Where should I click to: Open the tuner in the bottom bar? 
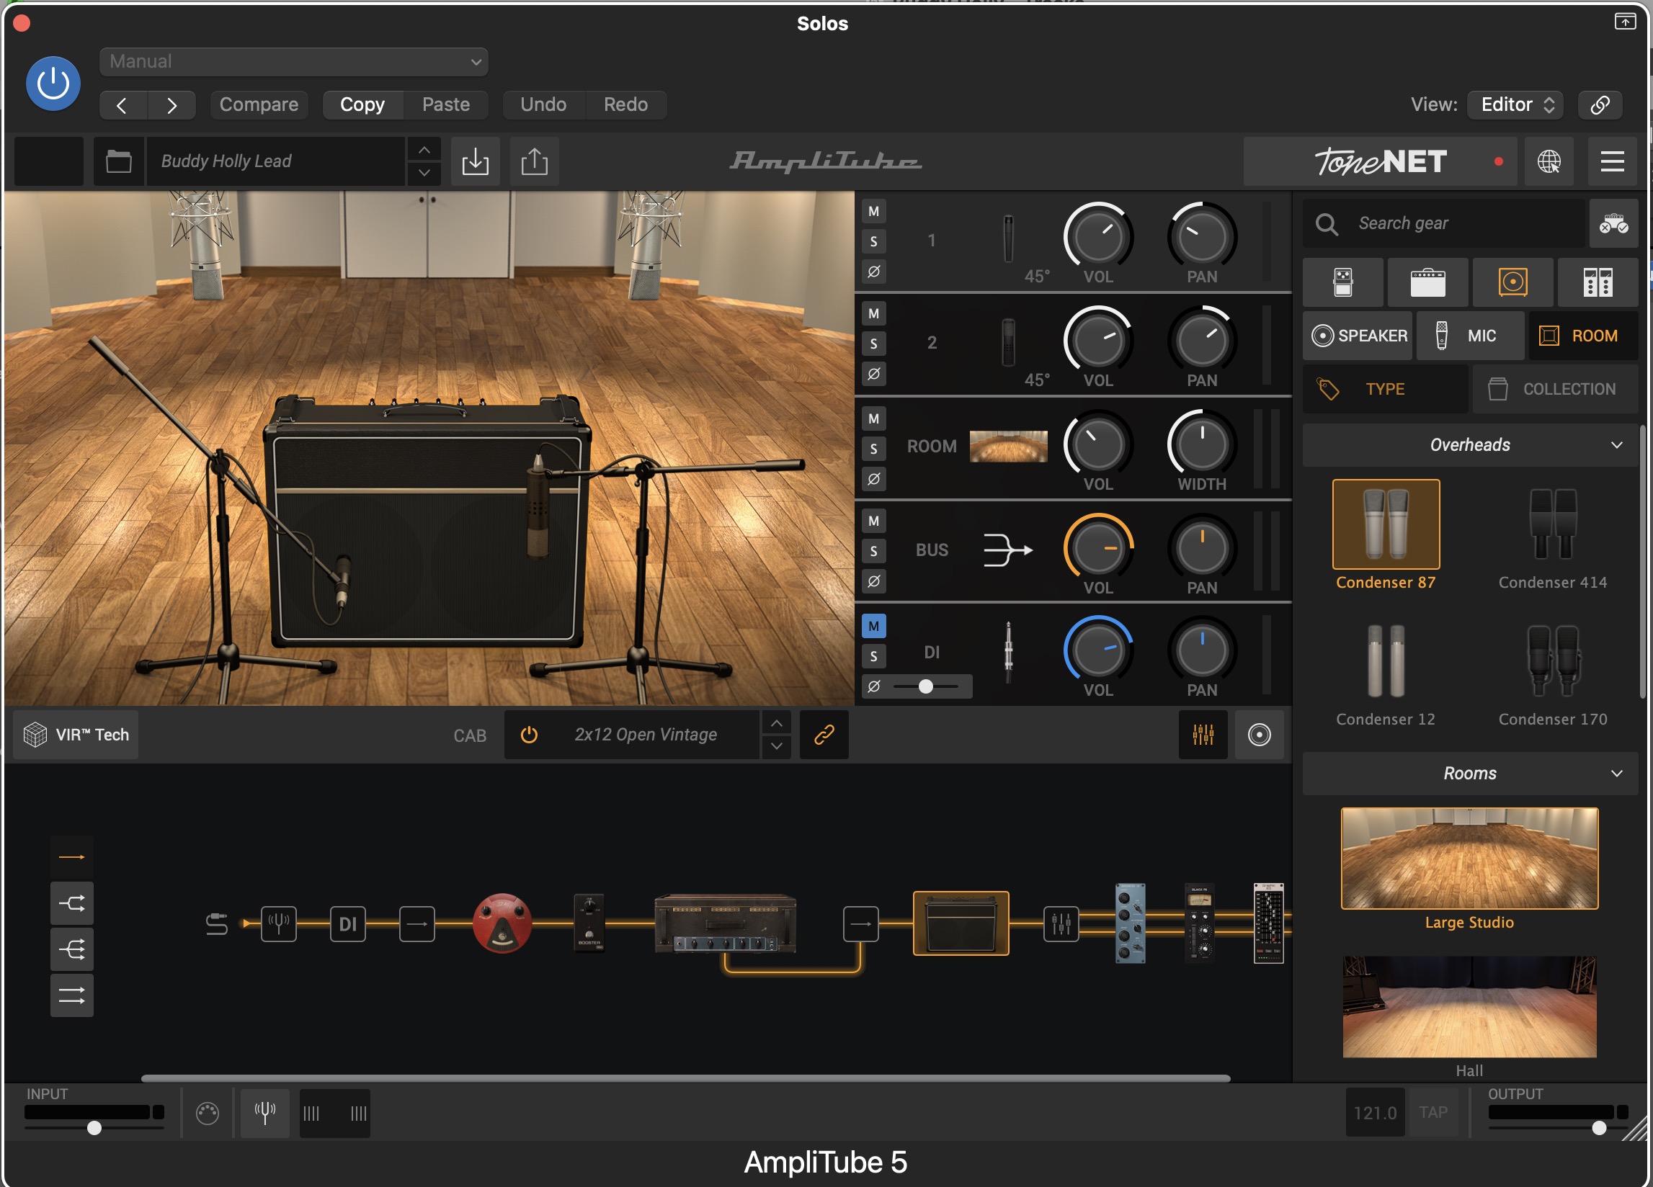[x=265, y=1113]
